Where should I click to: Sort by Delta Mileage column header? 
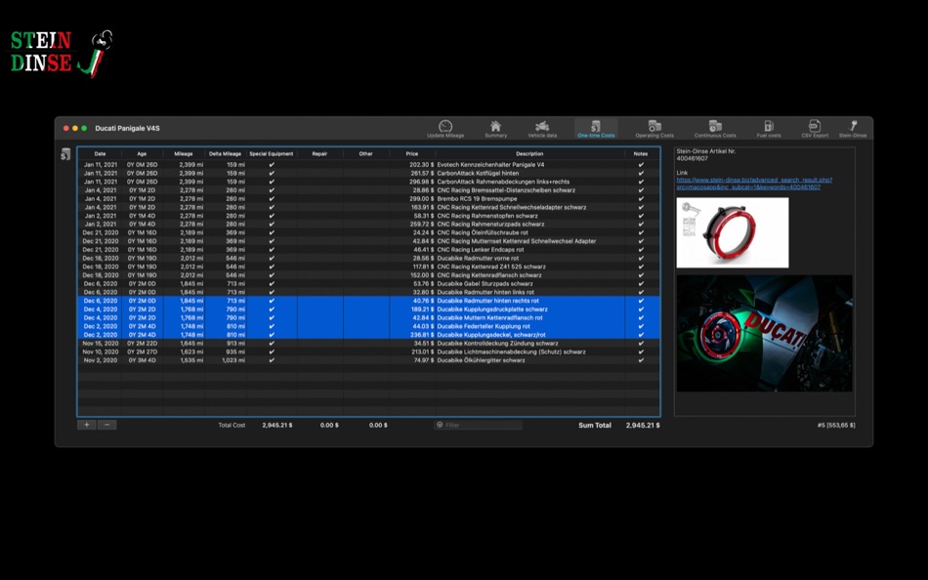click(225, 154)
